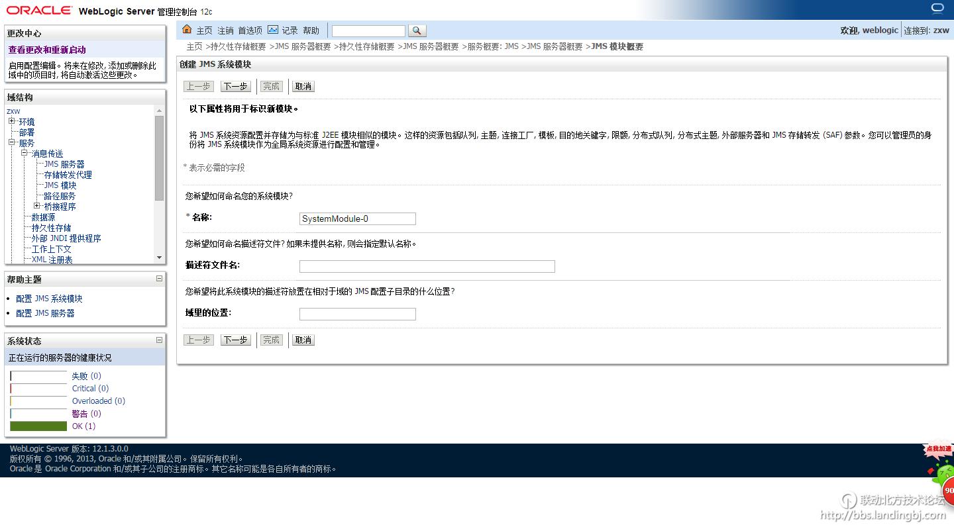Click the home icon in the toolbar
Viewport: 954px width, 529px height.
click(187, 30)
